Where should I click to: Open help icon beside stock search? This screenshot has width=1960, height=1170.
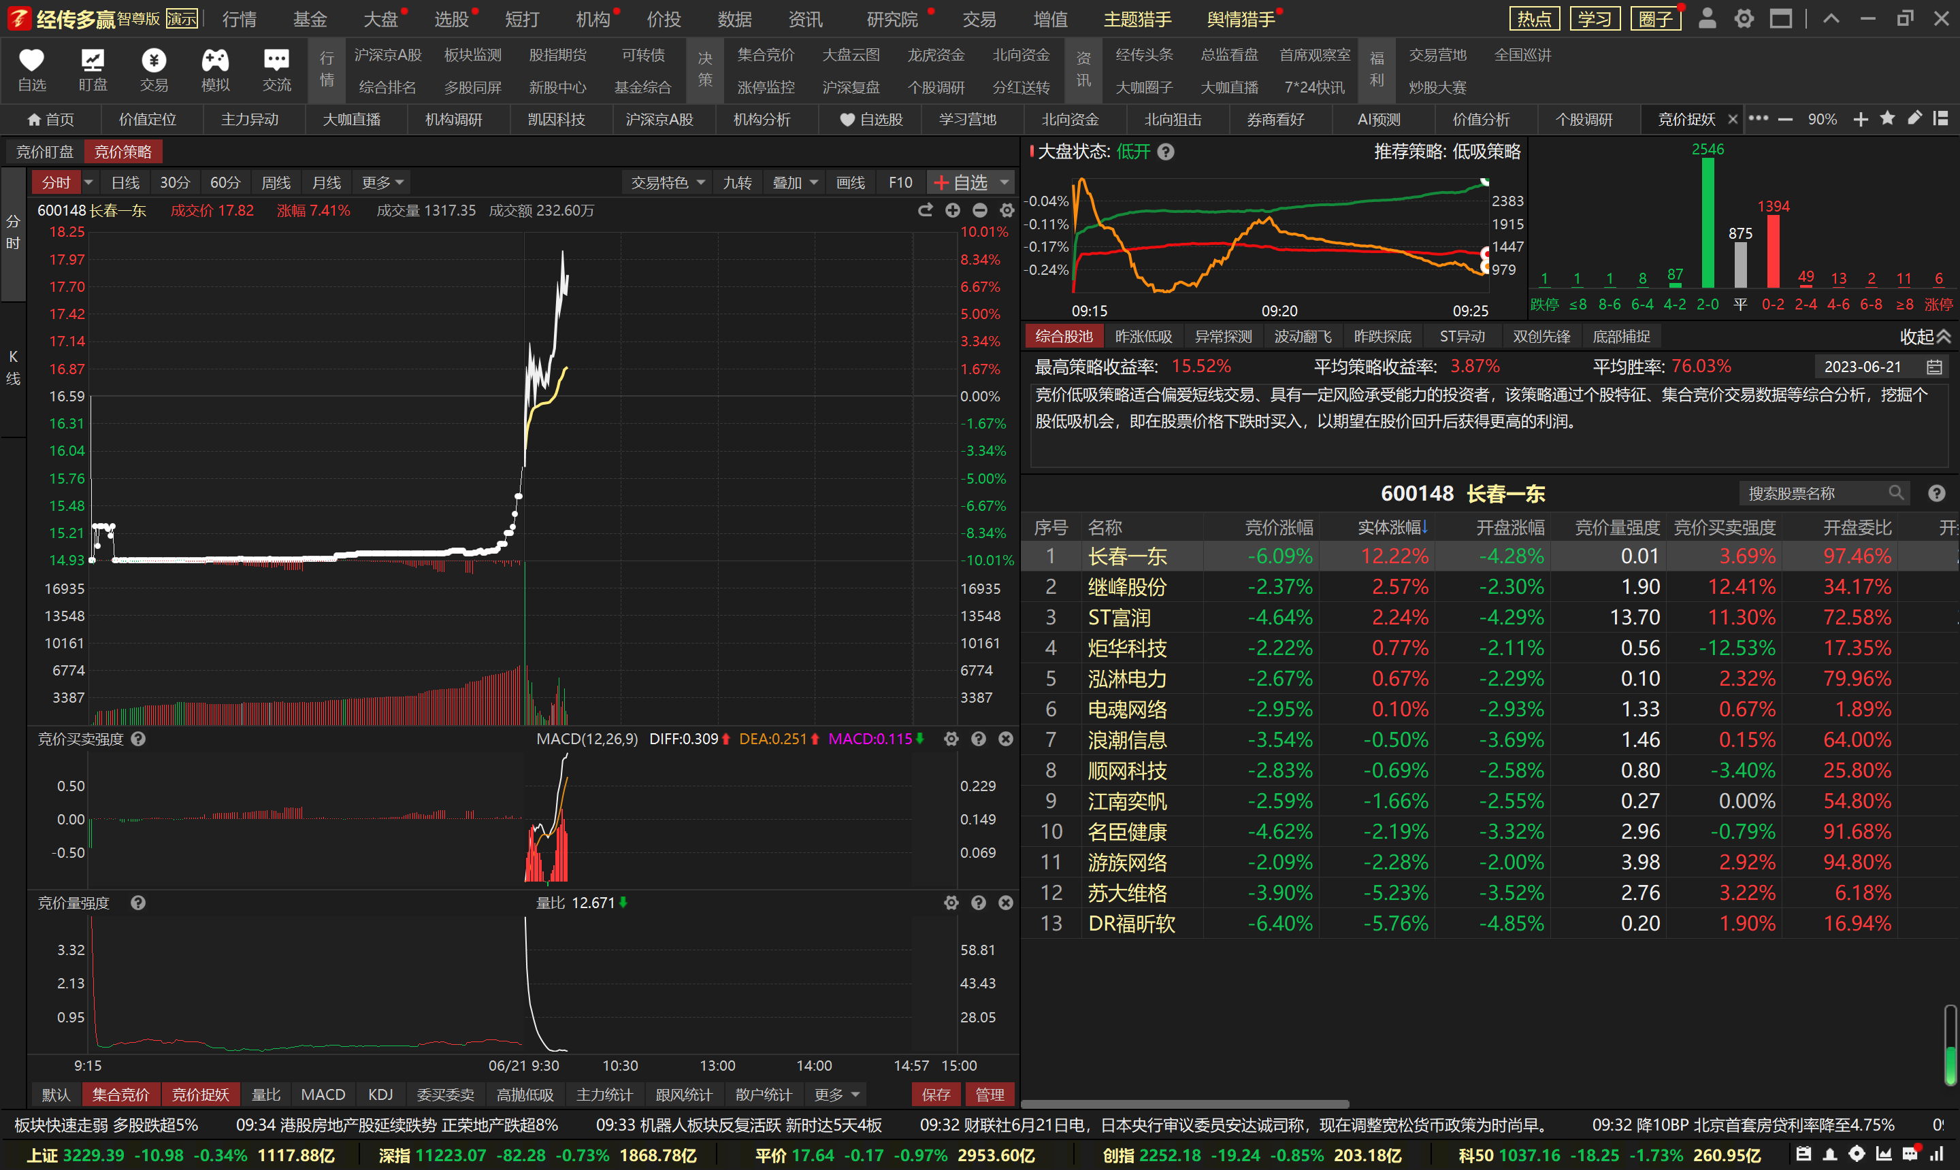click(1936, 492)
